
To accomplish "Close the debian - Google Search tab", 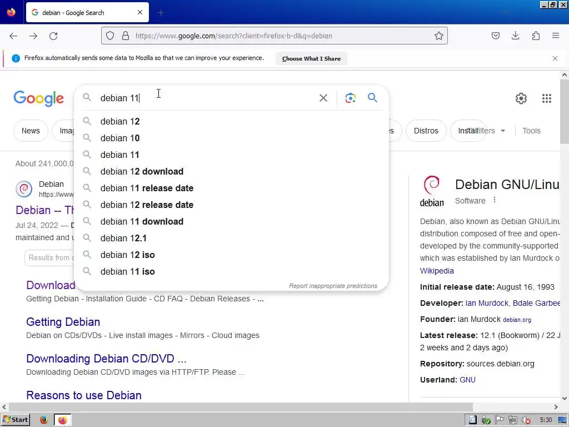I will click(x=140, y=12).
